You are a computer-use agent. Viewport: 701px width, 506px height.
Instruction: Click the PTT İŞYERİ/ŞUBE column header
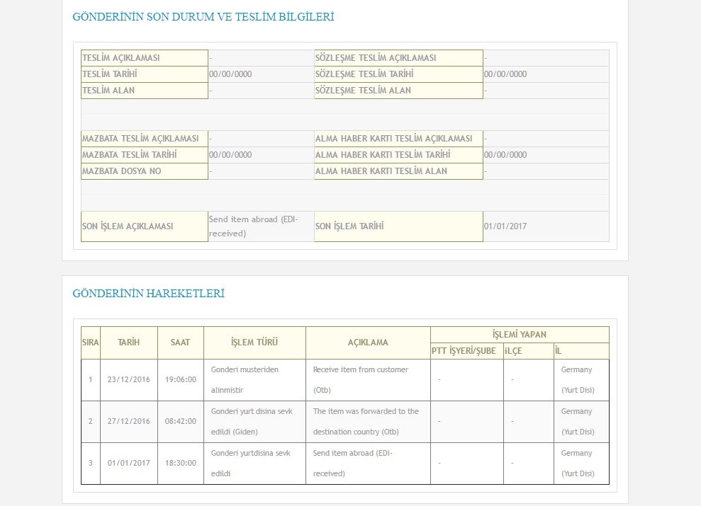click(x=464, y=351)
